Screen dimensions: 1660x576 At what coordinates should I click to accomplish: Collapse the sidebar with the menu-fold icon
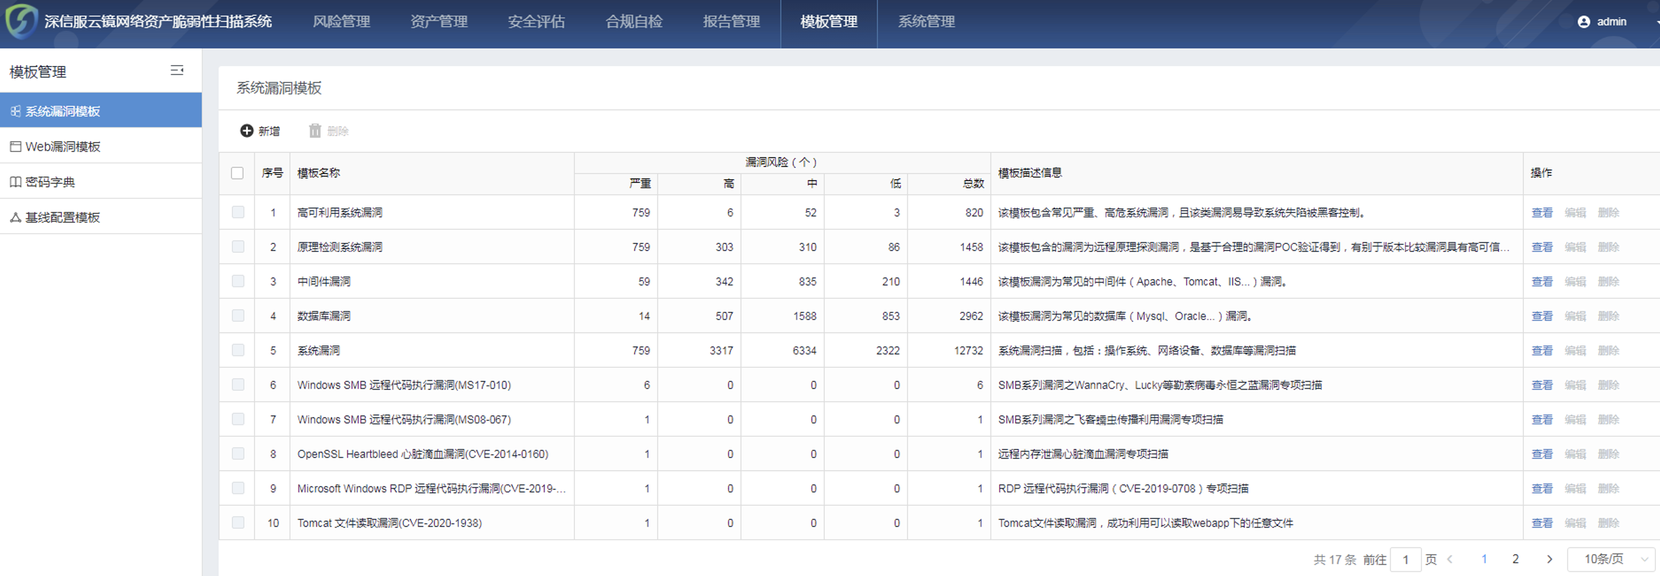(x=176, y=71)
